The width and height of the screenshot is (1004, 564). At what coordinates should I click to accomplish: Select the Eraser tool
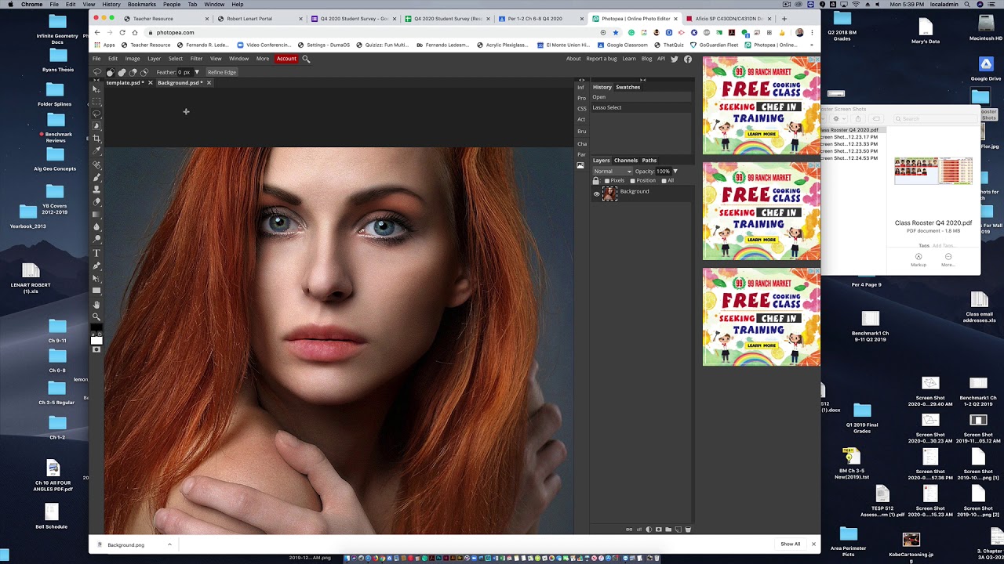coord(96,202)
